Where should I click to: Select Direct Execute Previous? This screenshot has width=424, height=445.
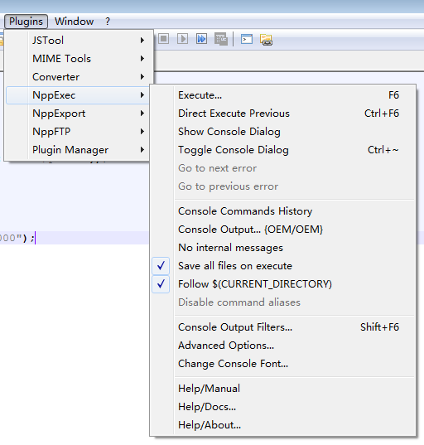pyautogui.click(x=282, y=114)
